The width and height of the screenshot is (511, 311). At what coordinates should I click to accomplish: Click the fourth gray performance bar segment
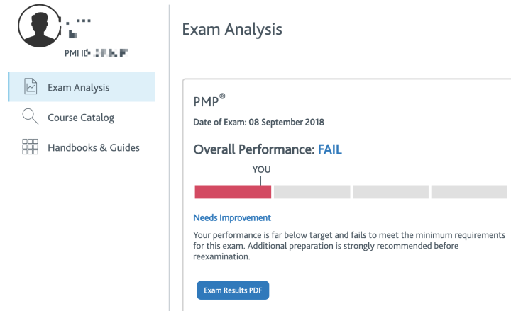469,192
